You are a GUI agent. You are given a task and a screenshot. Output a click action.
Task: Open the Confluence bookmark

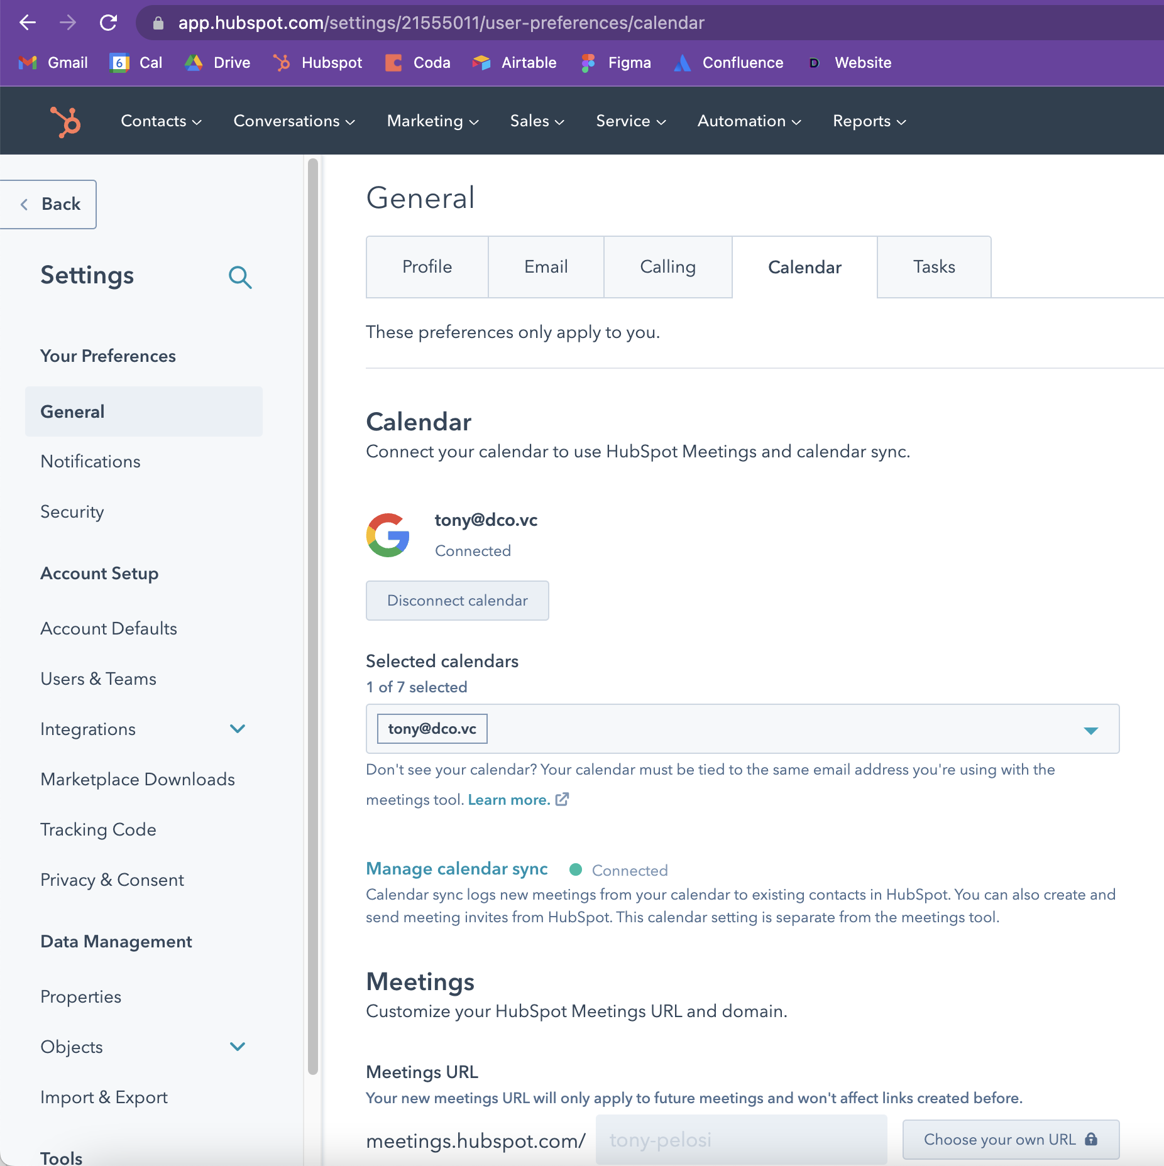click(x=728, y=63)
